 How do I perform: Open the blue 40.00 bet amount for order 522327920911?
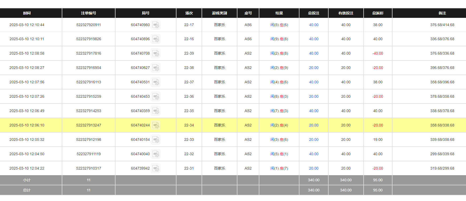[314, 25]
